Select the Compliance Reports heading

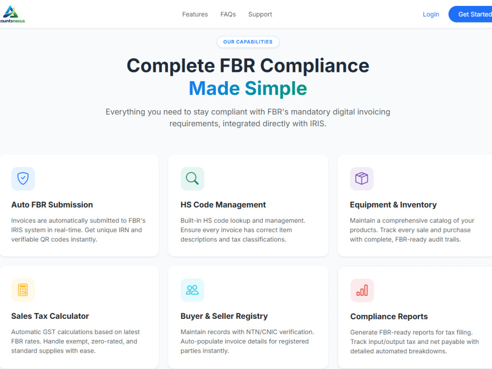click(x=389, y=316)
